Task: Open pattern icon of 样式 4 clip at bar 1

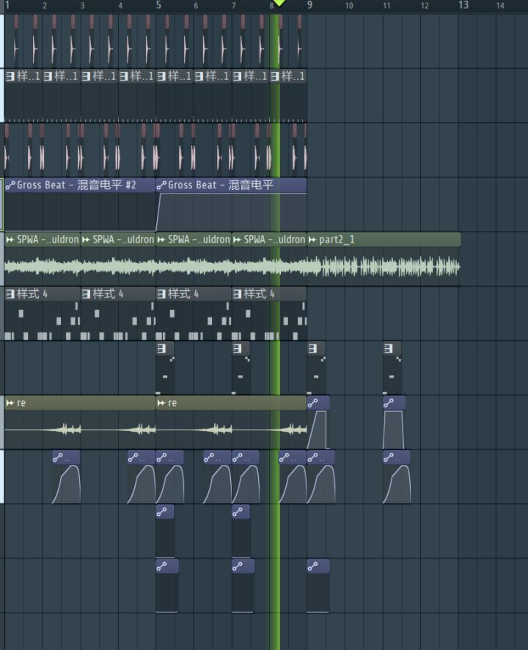Action: click(10, 295)
